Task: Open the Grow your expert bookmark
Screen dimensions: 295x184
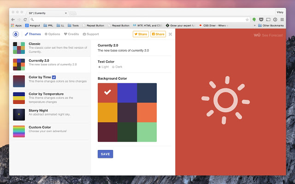Action: pos(181,25)
